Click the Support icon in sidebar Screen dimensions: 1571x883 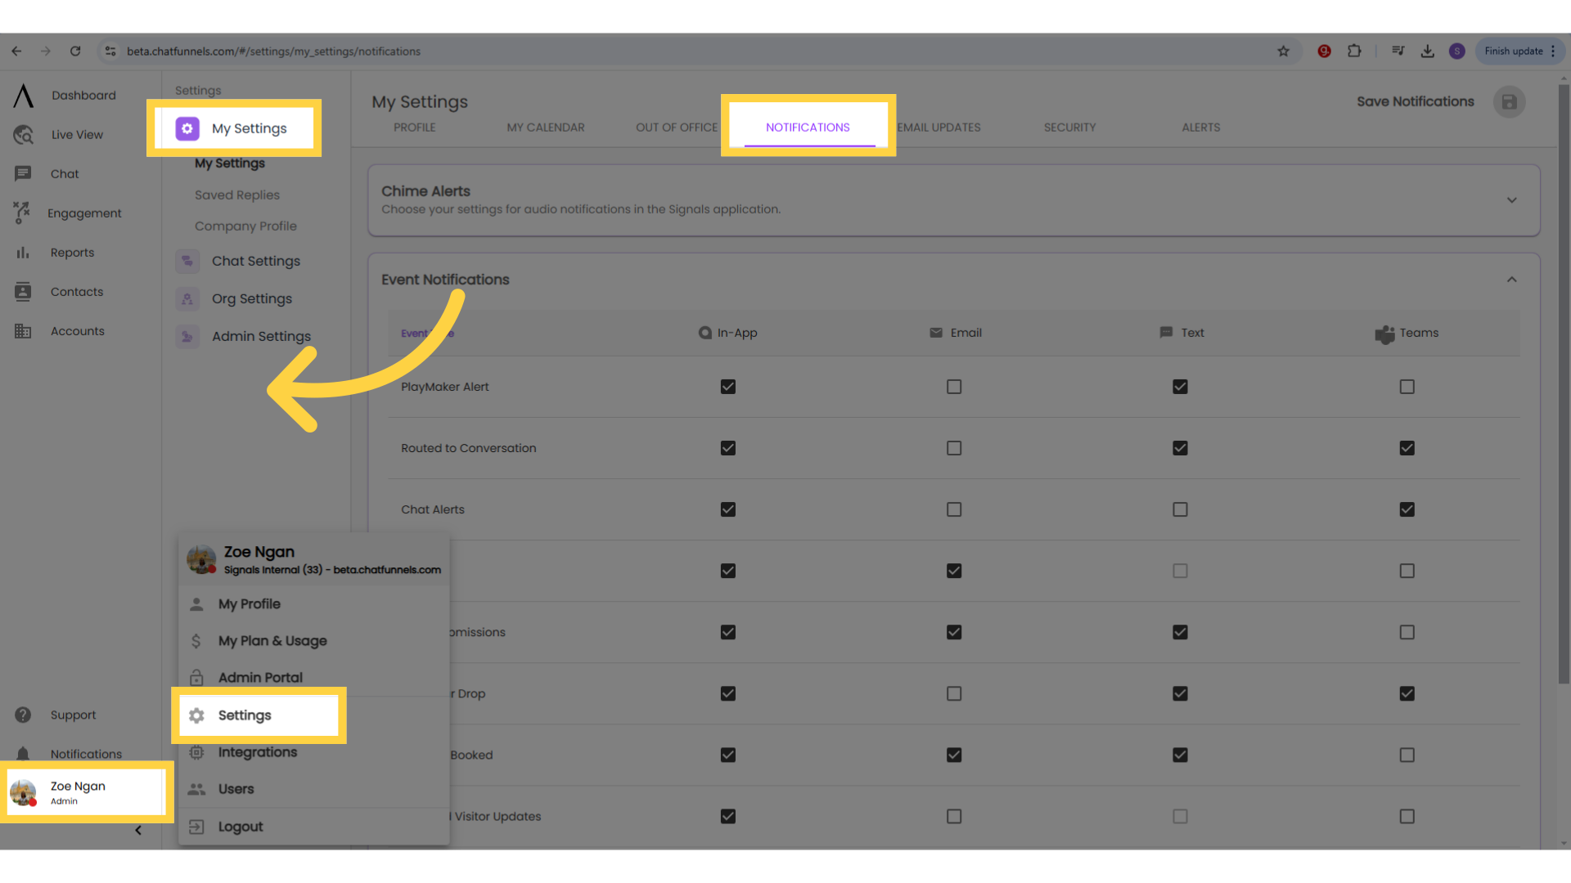pos(23,714)
